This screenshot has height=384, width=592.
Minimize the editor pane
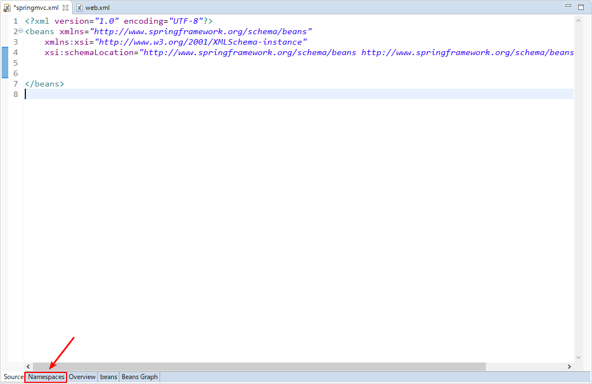click(568, 6)
